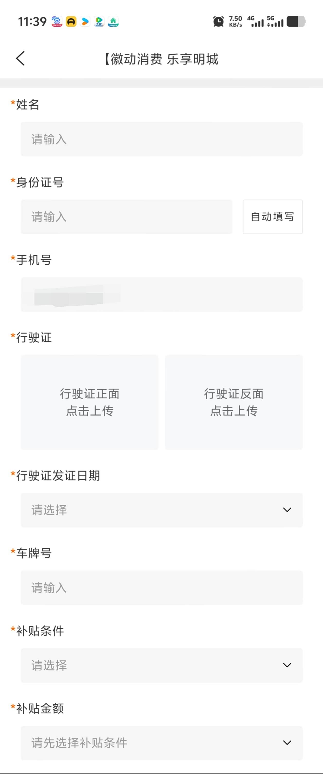Tap the 手机号 input field
This screenshot has height=774, width=323.
click(x=162, y=294)
